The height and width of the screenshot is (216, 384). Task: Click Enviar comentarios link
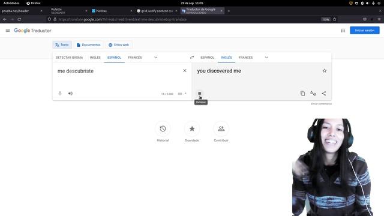tap(322, 104)
